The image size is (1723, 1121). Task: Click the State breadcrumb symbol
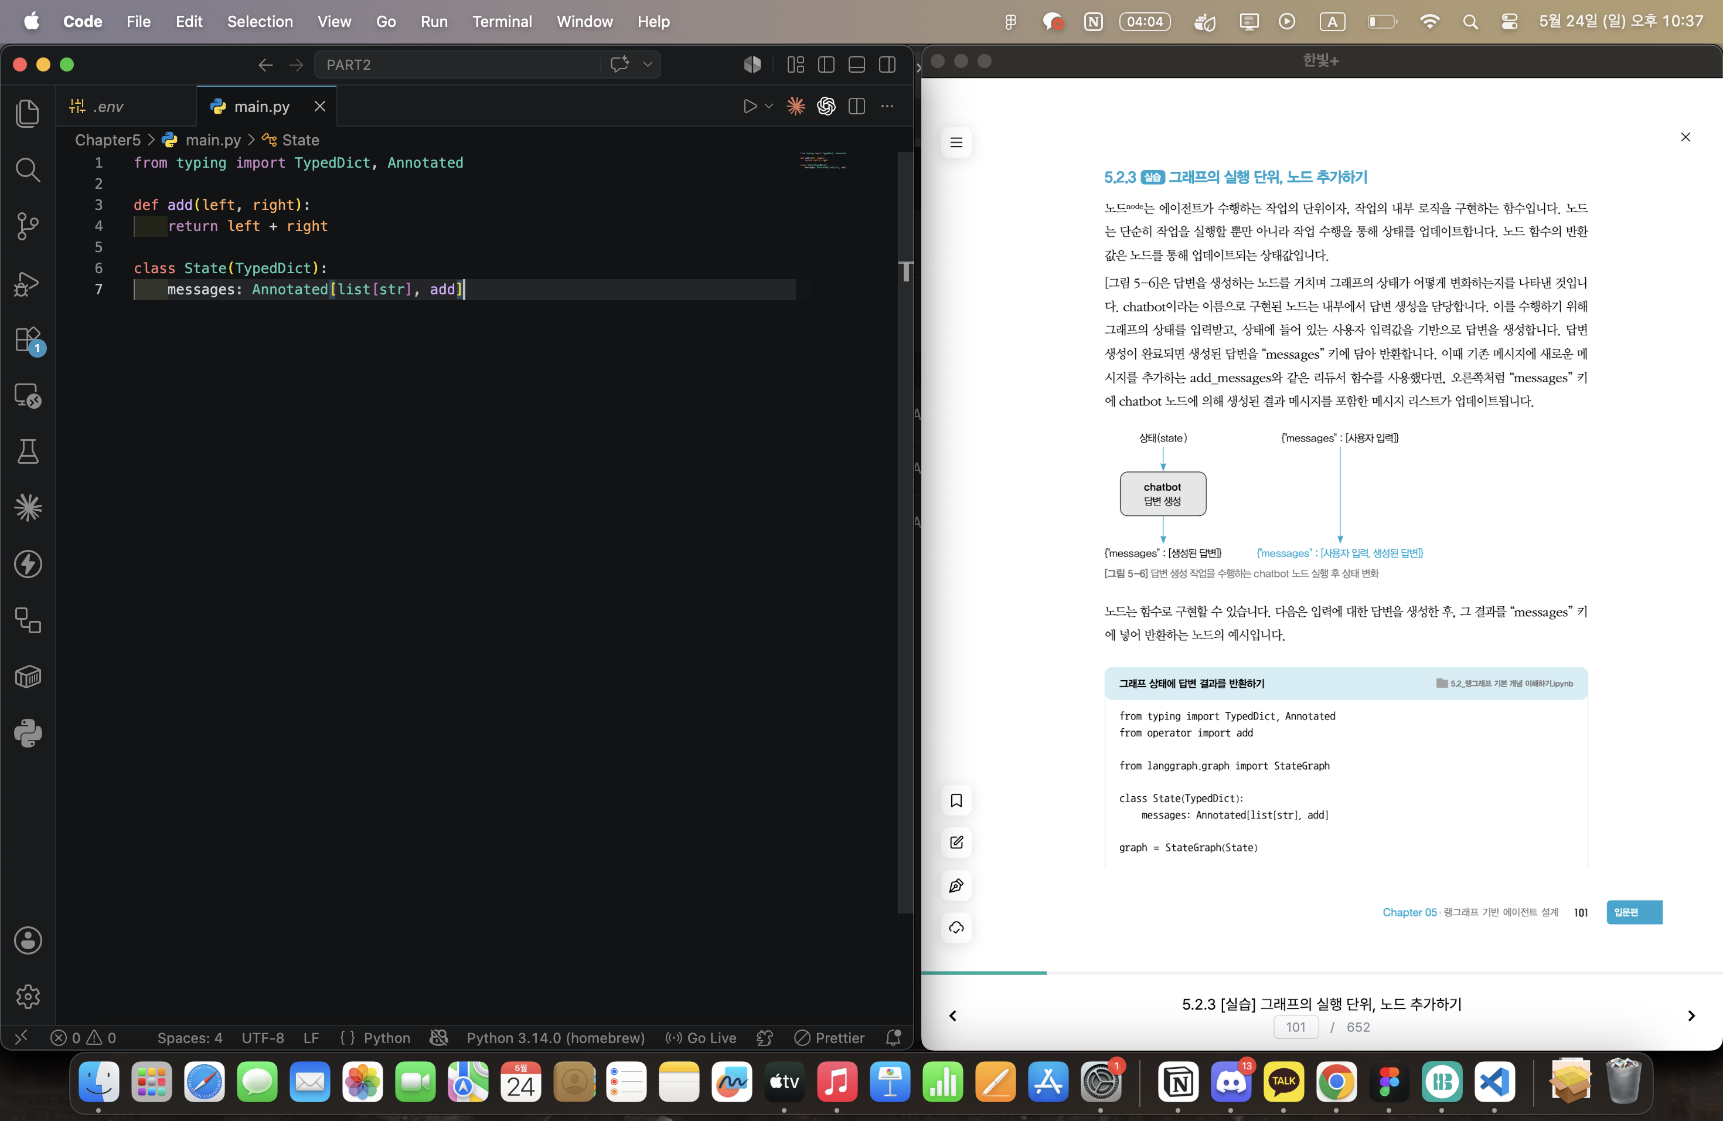click(x=299, y=140)
